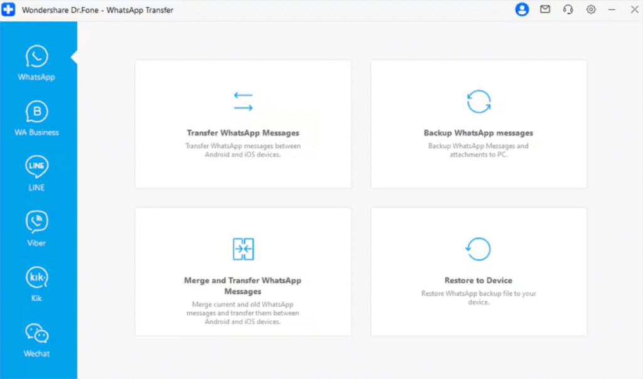
Task: Minimize the Dr.Fone window
Action: [x=612, y=9]
